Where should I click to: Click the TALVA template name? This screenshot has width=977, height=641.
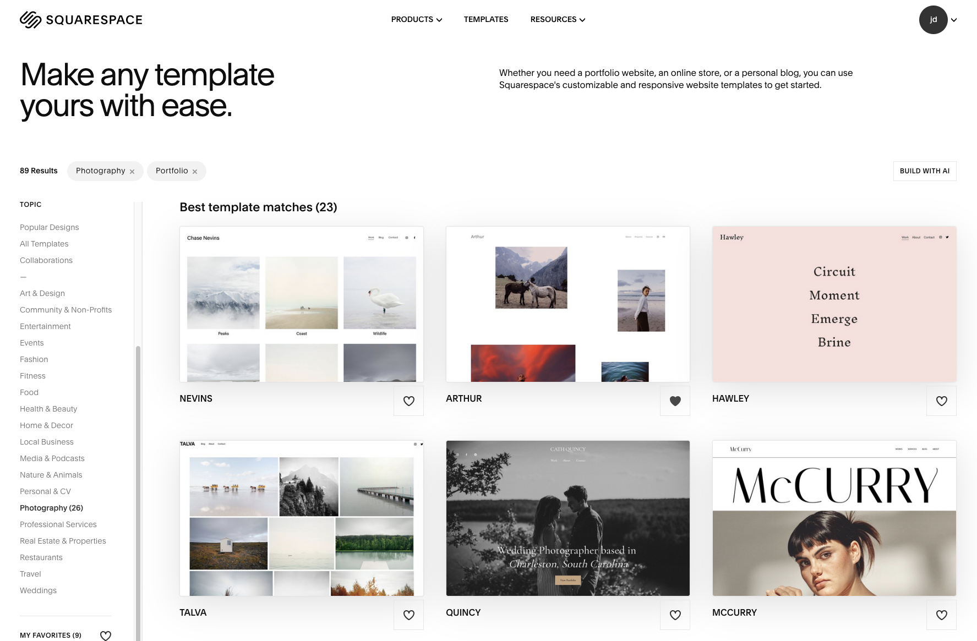tap(193, 612)
